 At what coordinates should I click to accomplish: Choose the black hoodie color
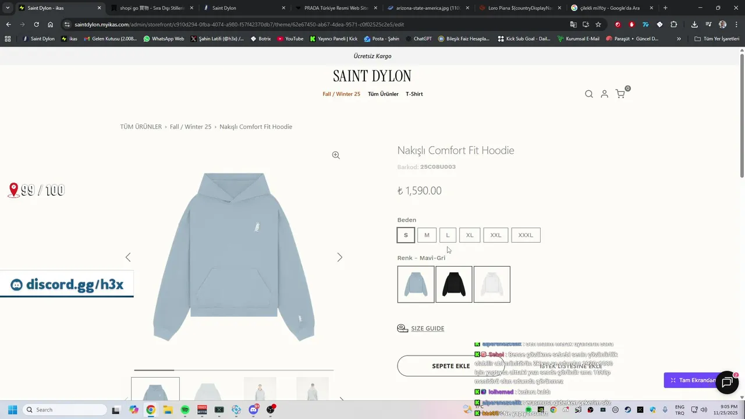454,285
